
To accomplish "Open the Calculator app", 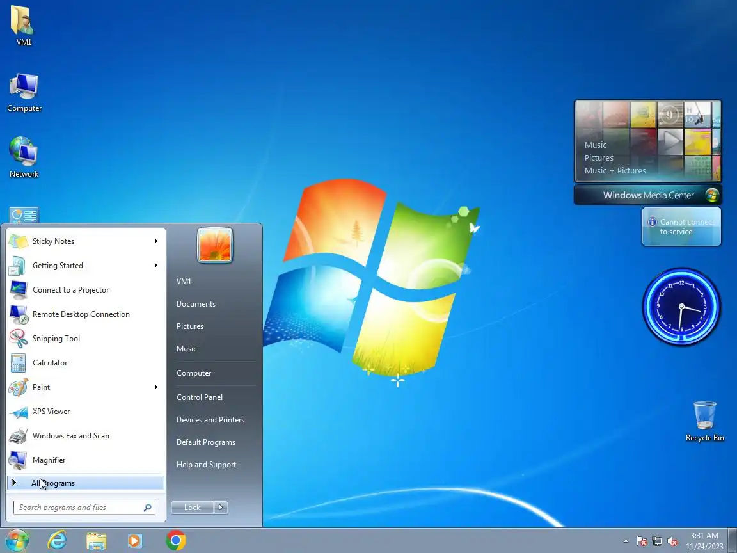I will tap(86, 363).
